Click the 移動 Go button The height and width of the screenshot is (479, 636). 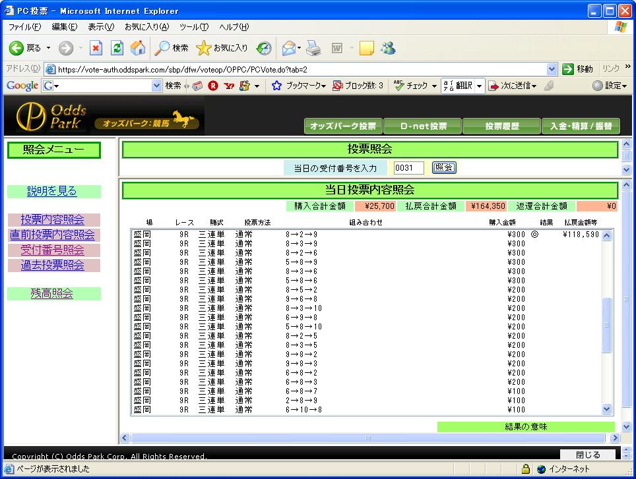[x=578, y=69]
